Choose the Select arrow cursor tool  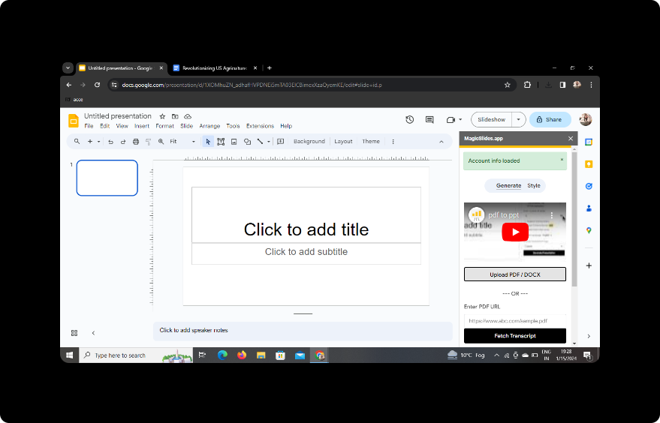pyautogui.click(x=208, y=142)
